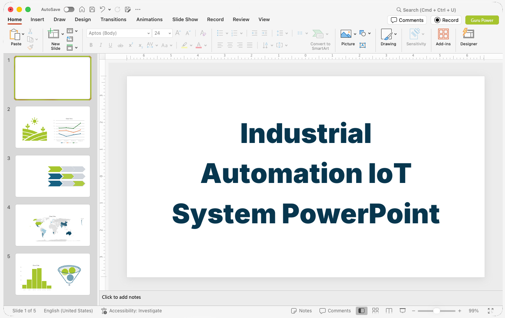
Task: Toggle Strikethrough formatting
Action: pyautogui.click(x=120, y=45)
